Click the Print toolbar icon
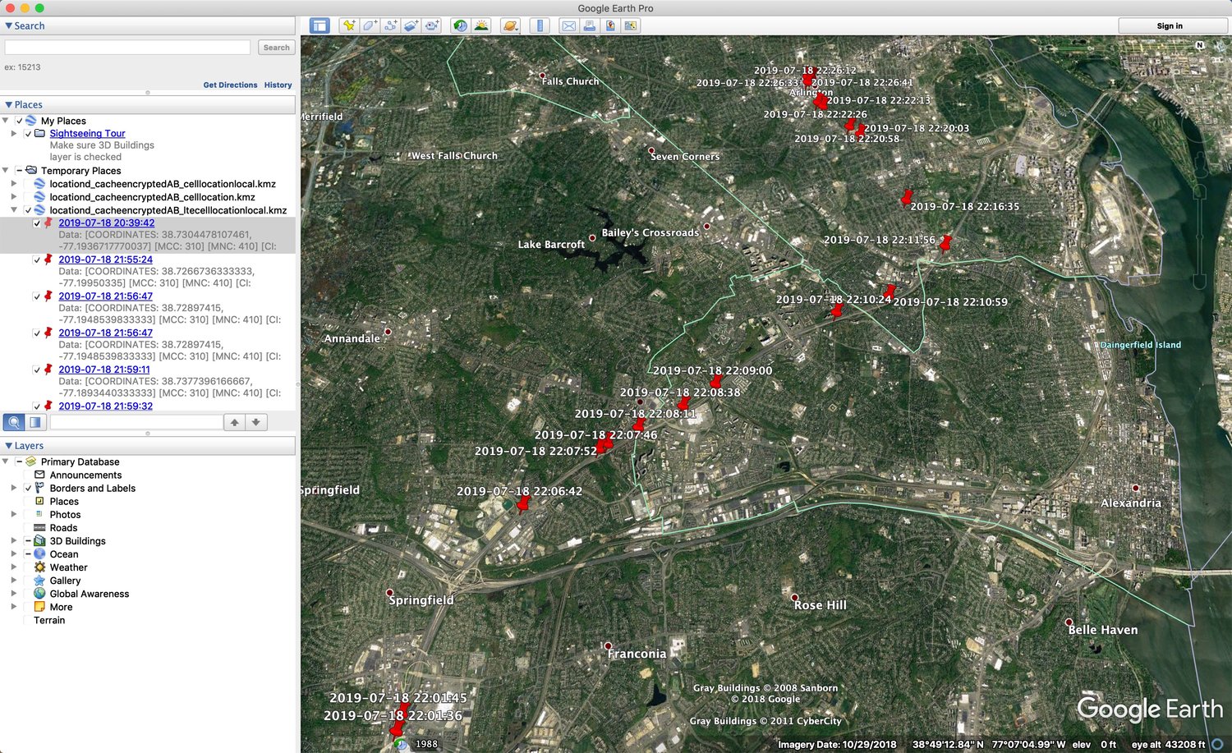Image resolution: width=1232 pixels, height=753 pixels. [x=590, y=25]
